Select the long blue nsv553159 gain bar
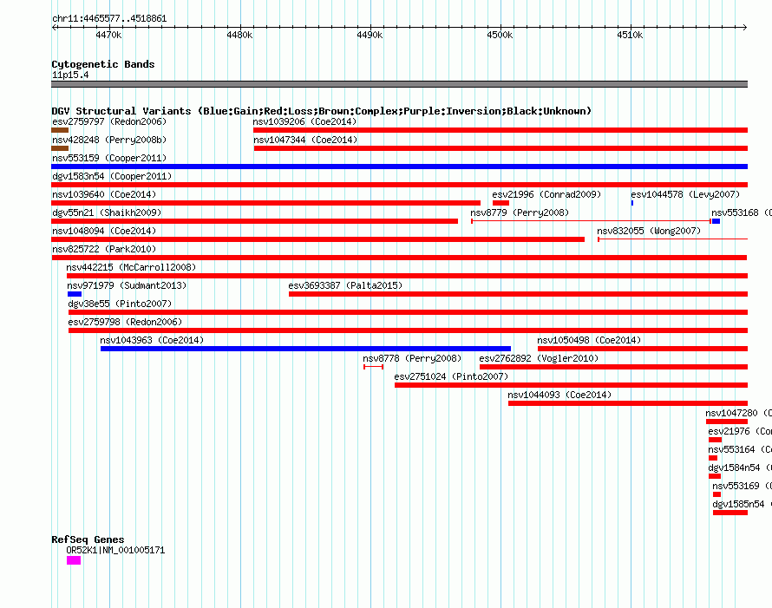Image resolution: width=772 pixels, height=608 pixels. click(399, 167)
